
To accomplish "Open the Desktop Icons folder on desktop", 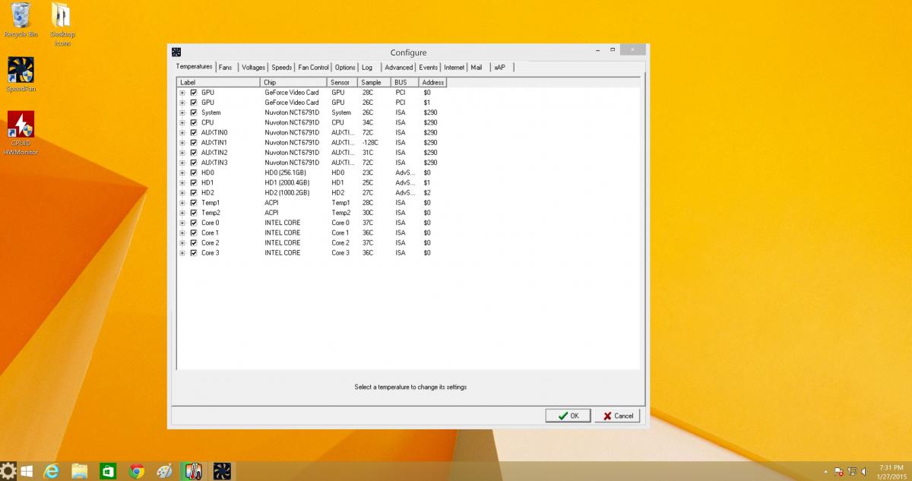I will (62, 24).
